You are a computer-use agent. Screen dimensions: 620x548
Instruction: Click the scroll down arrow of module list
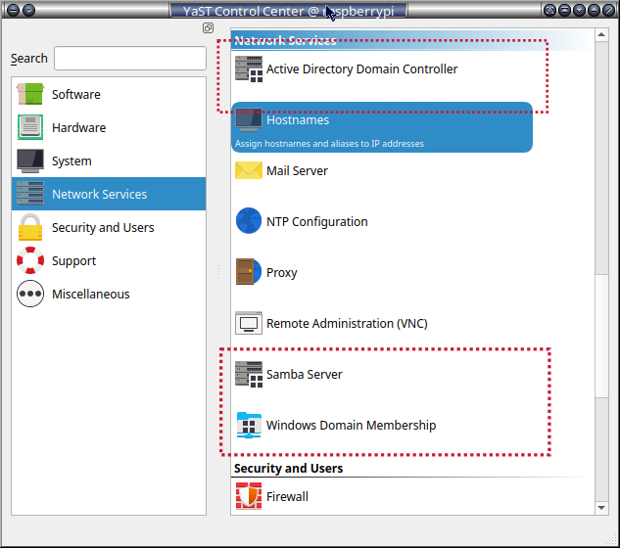pos(601,506)
